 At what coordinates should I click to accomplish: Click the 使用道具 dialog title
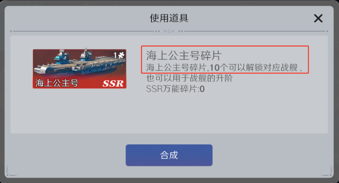[x=169, y=18]
